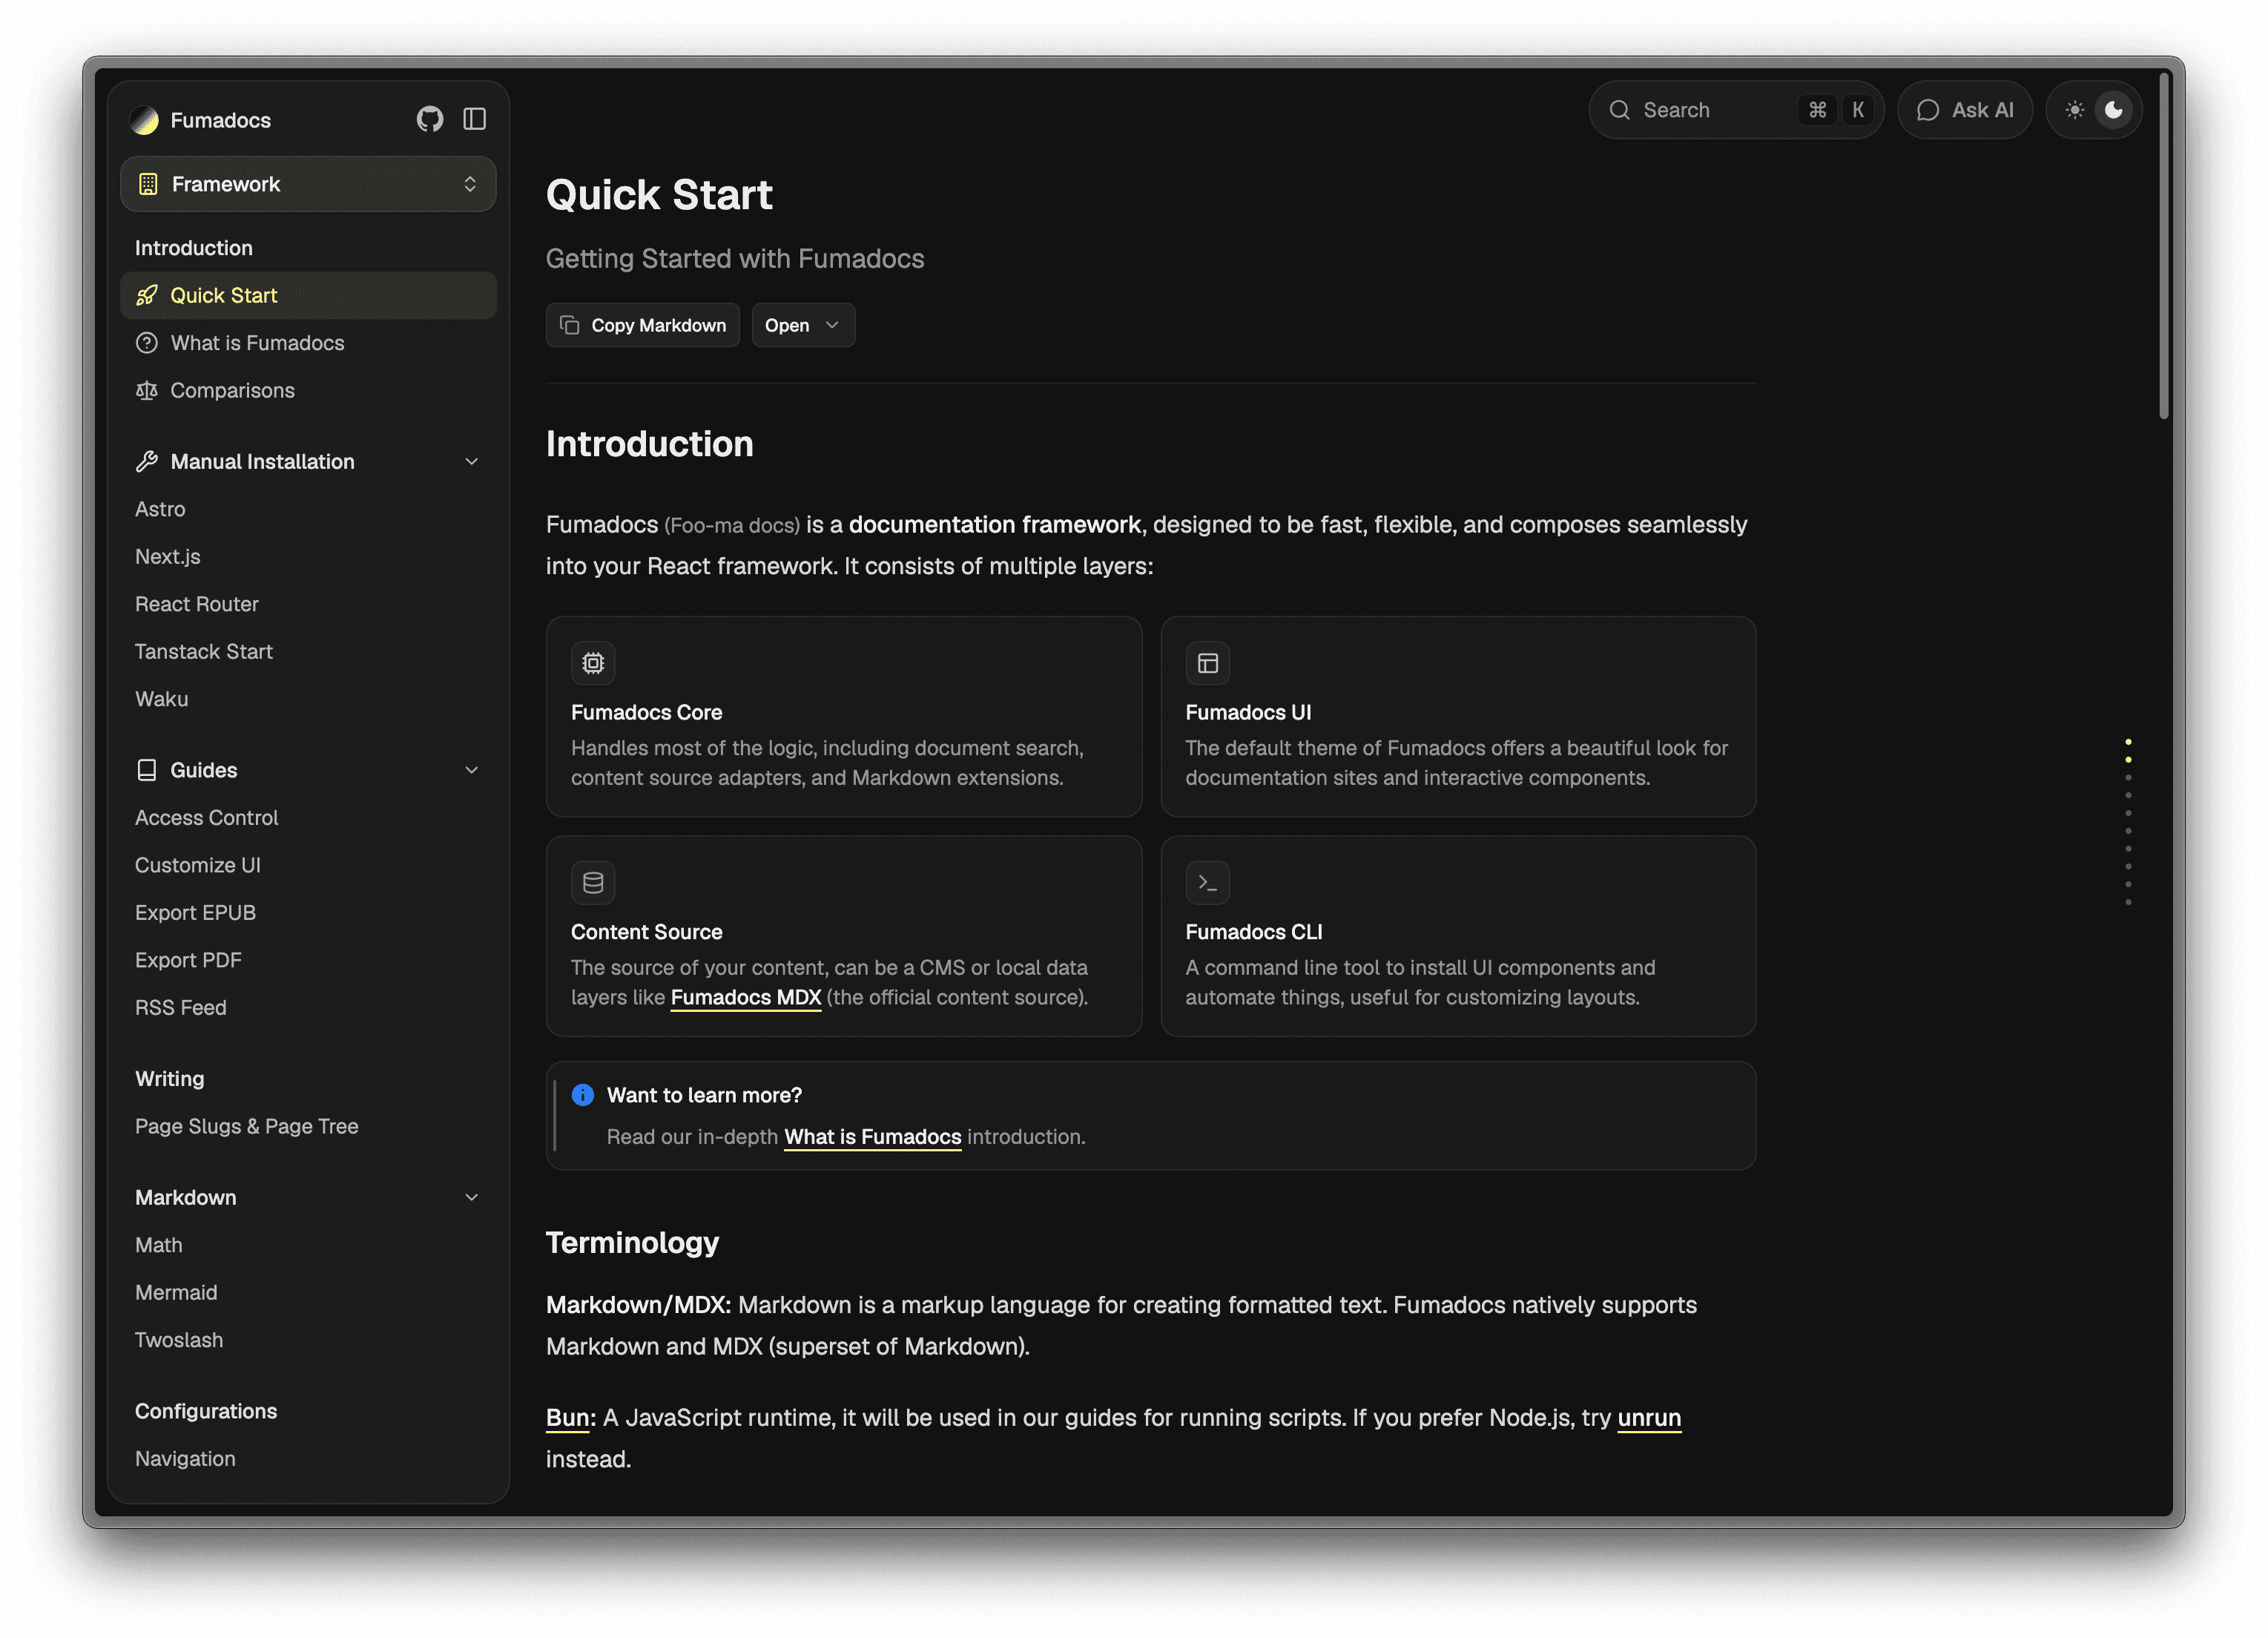
Task: Click the Framework building icon
Action: click(x=148, y=184)
